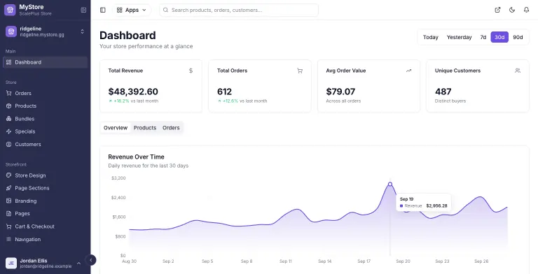Expand the ridgeline store switcher
538x274 pixels.
83,31
